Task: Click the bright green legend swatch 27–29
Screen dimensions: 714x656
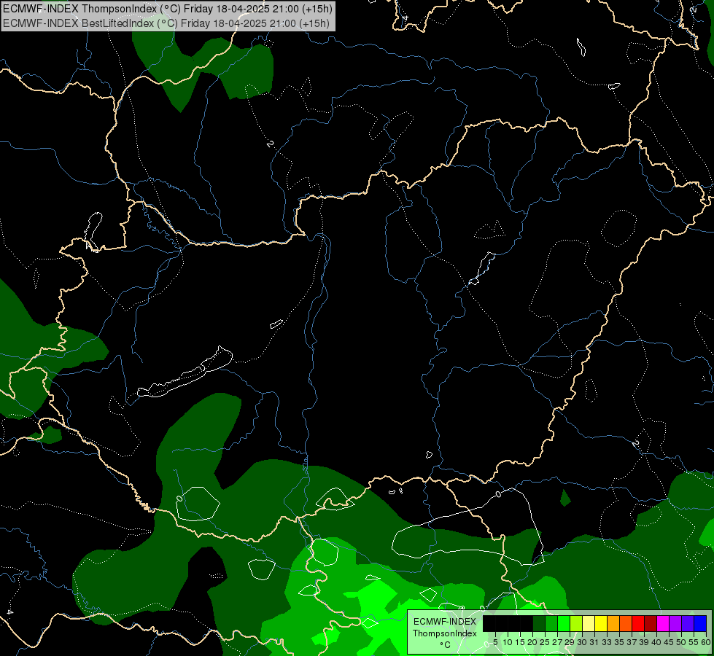Action: pyautogui.click(x=564, y=623)
